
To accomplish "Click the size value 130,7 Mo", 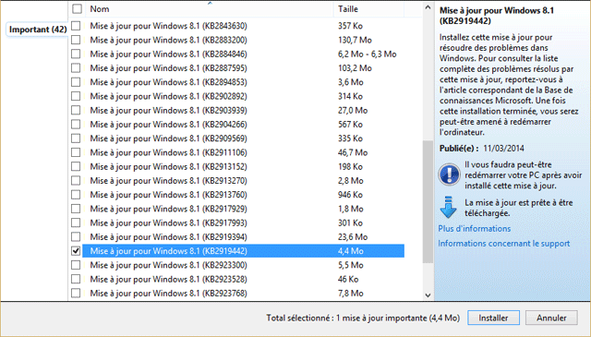I will coord(355,40).
